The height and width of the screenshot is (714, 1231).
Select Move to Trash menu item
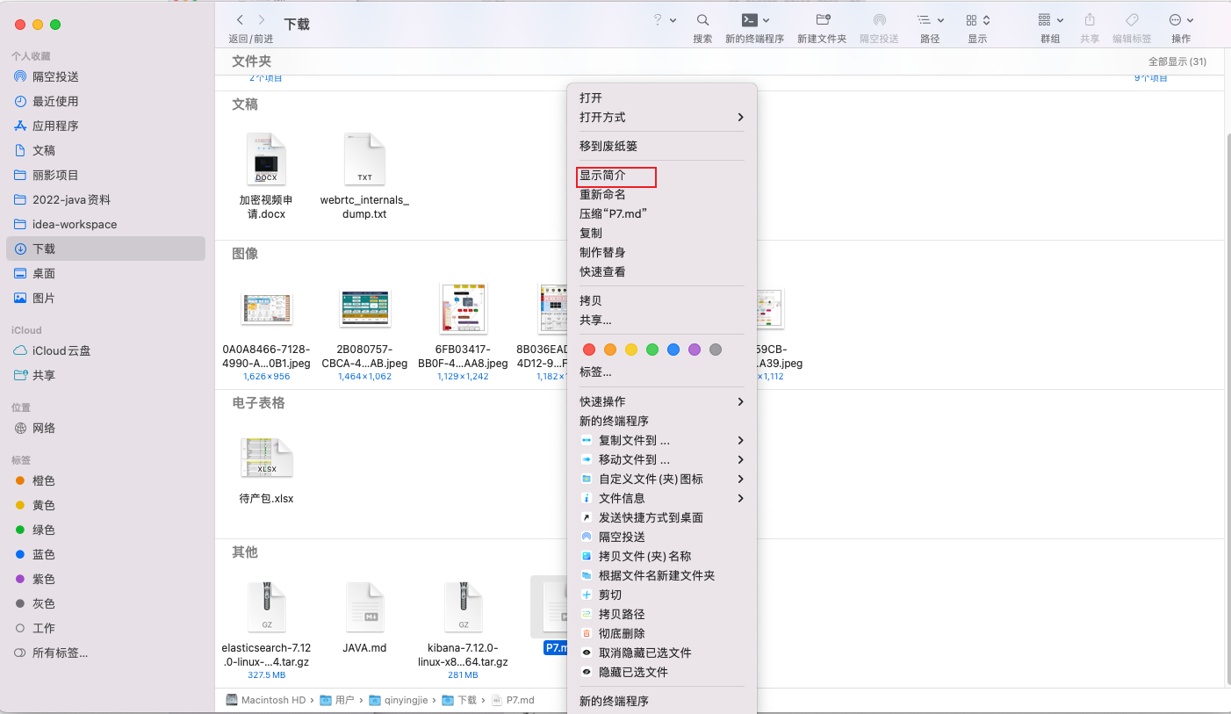pyautogui.click(x=608, y=146)
